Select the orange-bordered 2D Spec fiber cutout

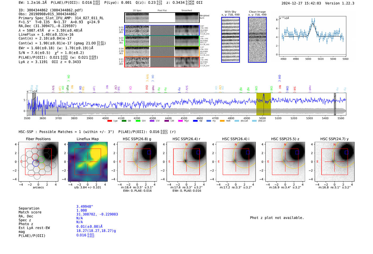pos(137,51)
